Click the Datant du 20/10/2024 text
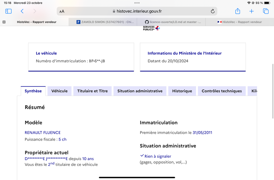The width and height of the screenshot is (274, 180). 168,61
